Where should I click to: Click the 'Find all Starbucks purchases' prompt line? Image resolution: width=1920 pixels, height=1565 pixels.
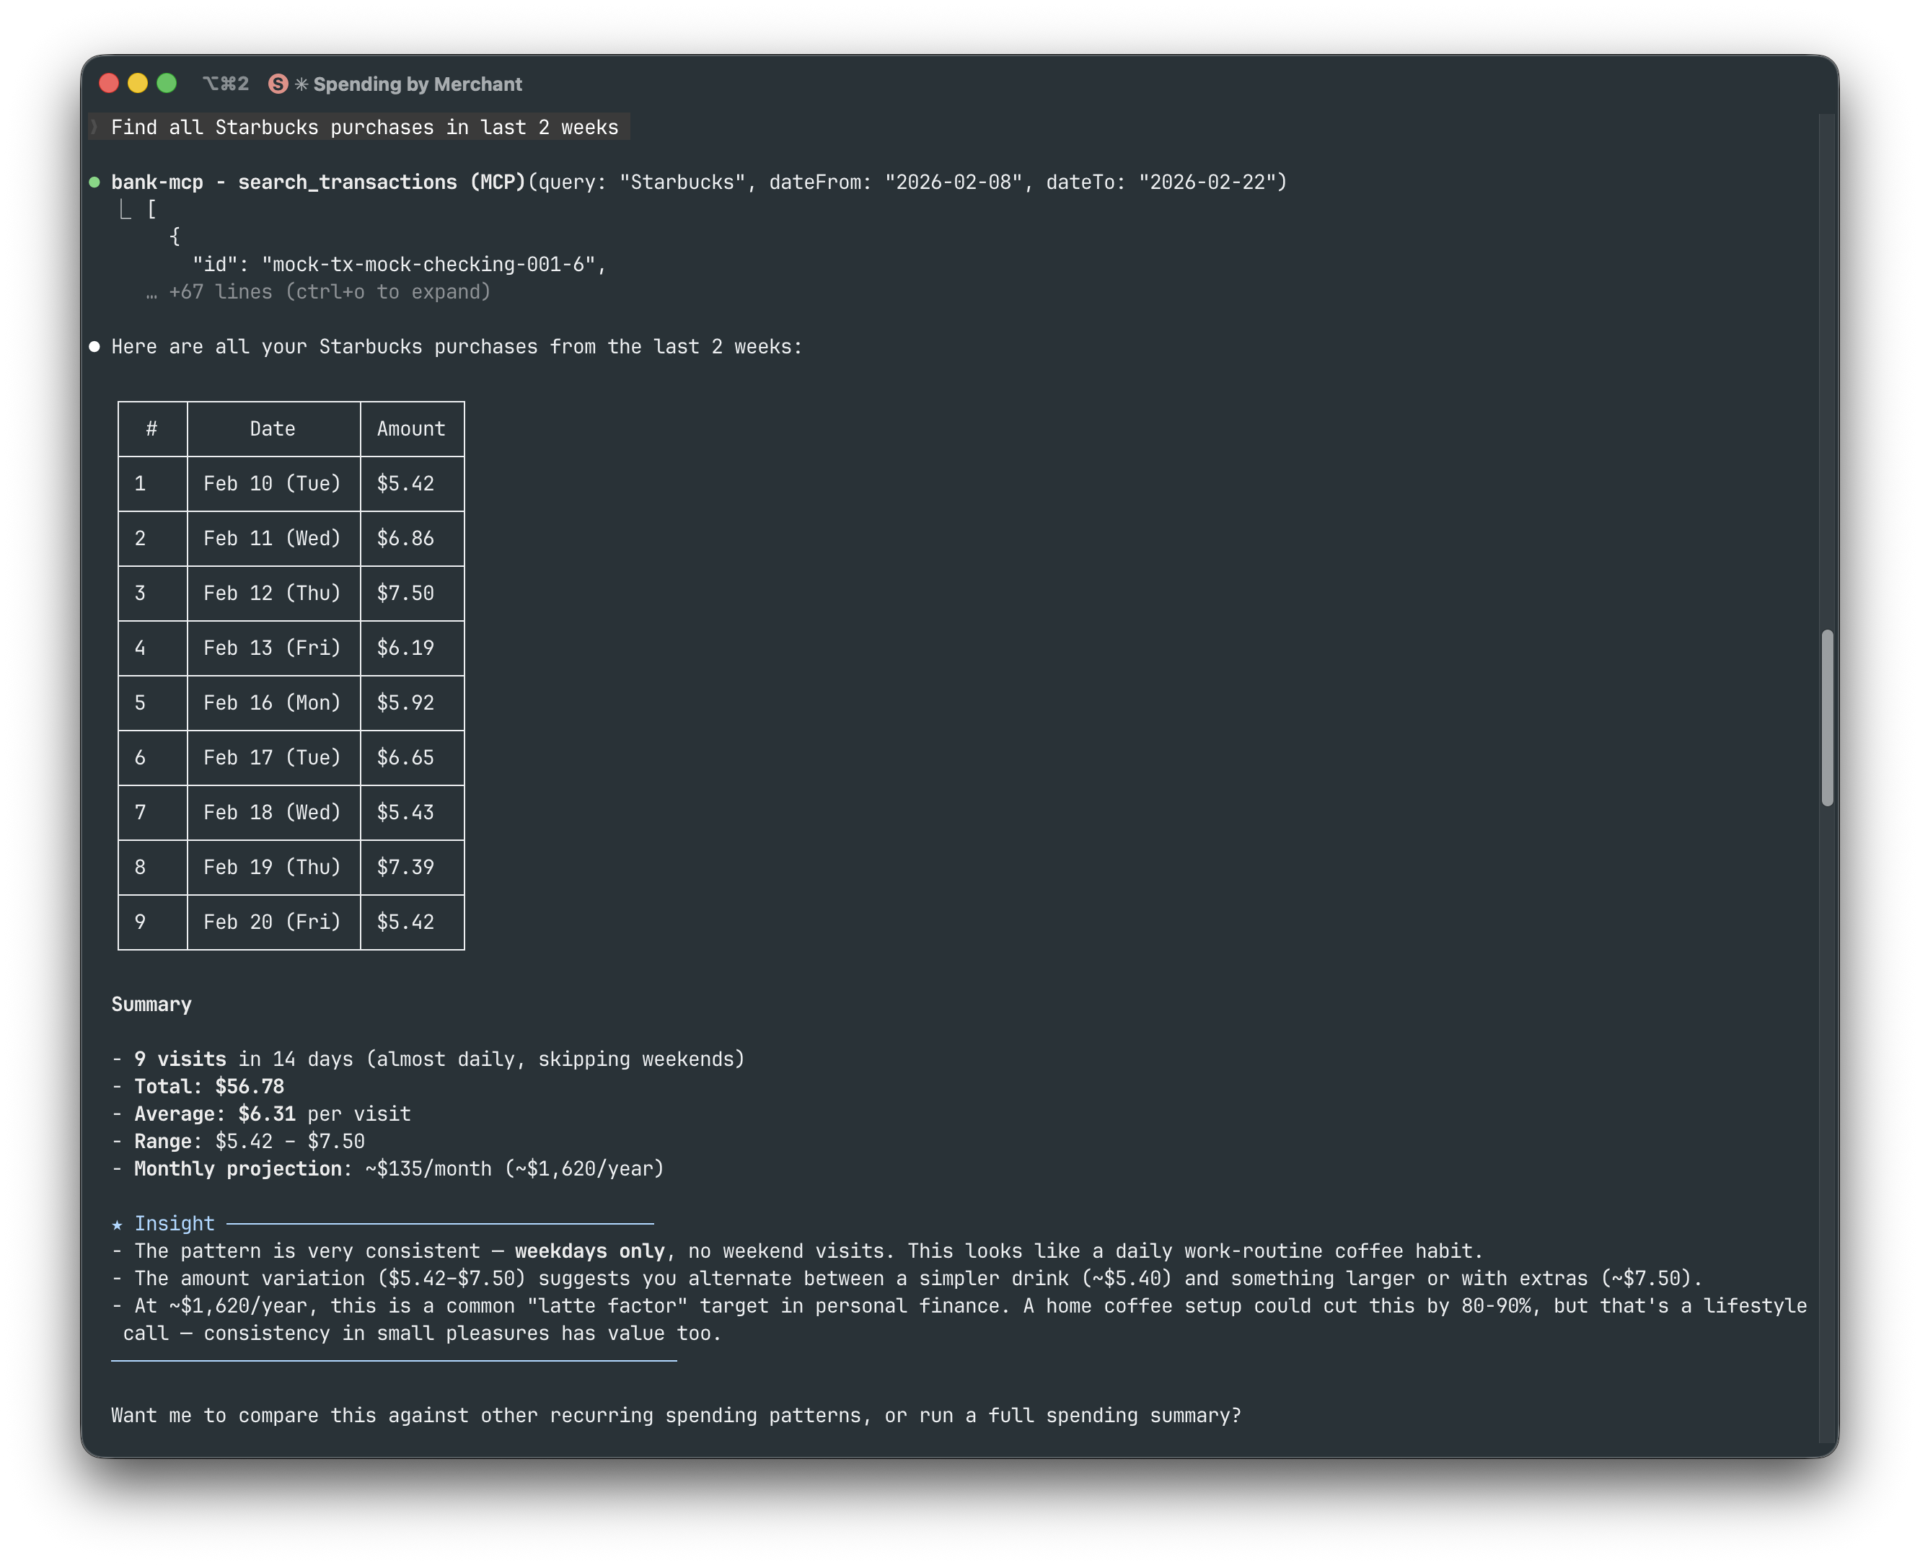[x=364, y=127]
